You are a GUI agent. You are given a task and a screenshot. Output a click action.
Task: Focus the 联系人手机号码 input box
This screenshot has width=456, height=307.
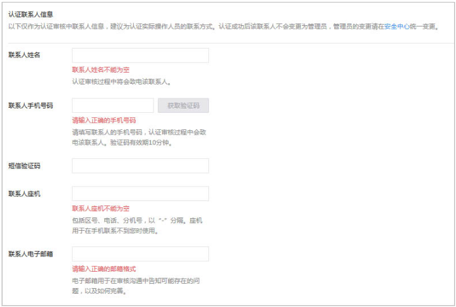(113, 105)
